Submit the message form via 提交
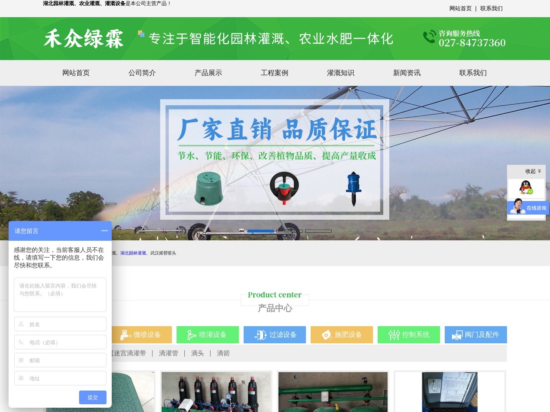Image resolution: width=550 pixels, height=412 pixels. [92, 397]
